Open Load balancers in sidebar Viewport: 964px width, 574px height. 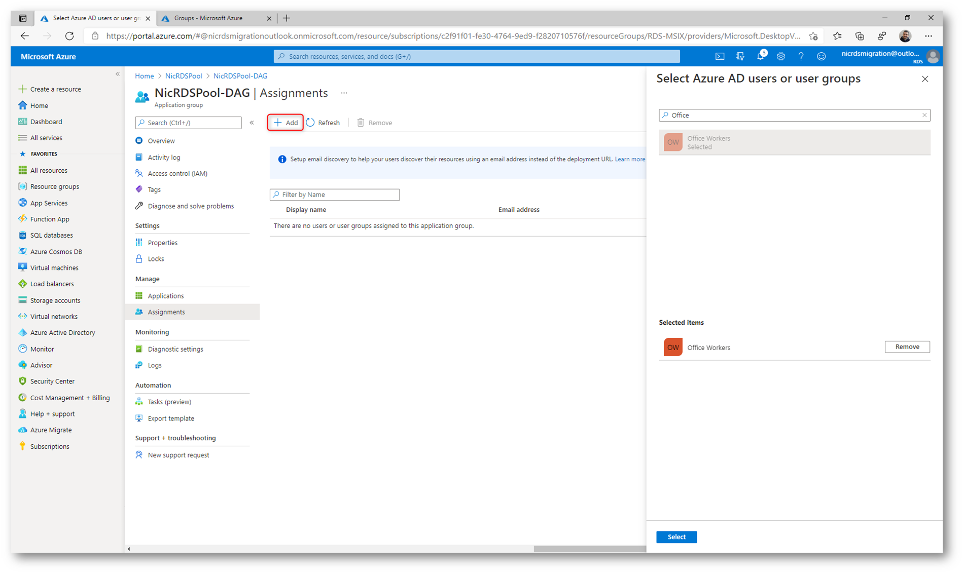tap(52, 284)
